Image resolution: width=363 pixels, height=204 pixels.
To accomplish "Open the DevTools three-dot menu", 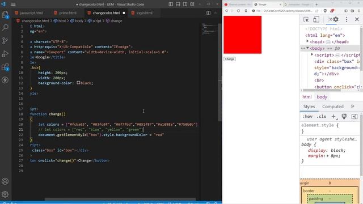I will [347, 19].
